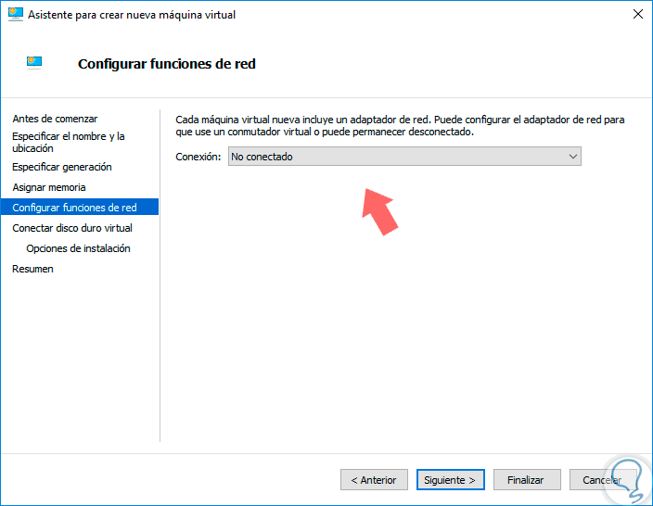Select the Antes de comenzar step
653x506 pixels.
click(x=55, y=119)
